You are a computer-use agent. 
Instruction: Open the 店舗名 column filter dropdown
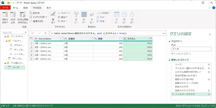(x=91, y=39)
